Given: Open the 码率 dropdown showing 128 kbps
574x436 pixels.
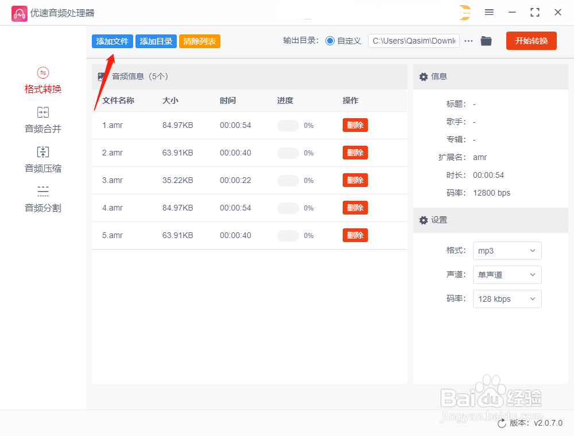Looking at the screenshot, I should click(507, 299).
